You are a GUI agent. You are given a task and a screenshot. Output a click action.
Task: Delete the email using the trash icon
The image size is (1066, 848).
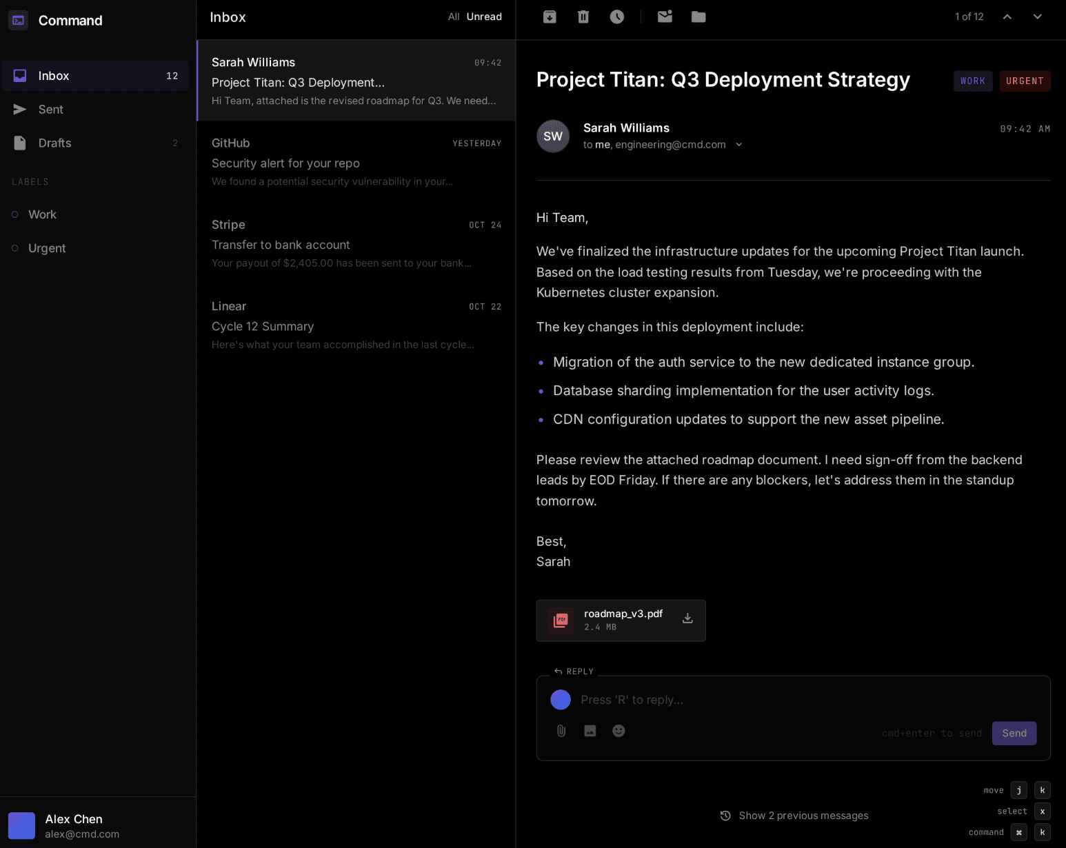[583, 17]
